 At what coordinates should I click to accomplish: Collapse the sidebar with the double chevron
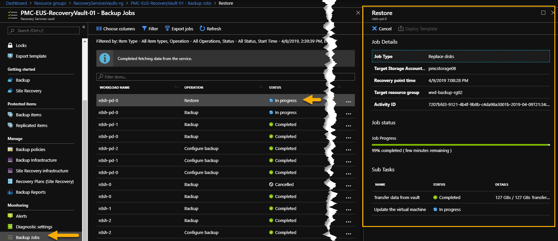pos(84,27)
